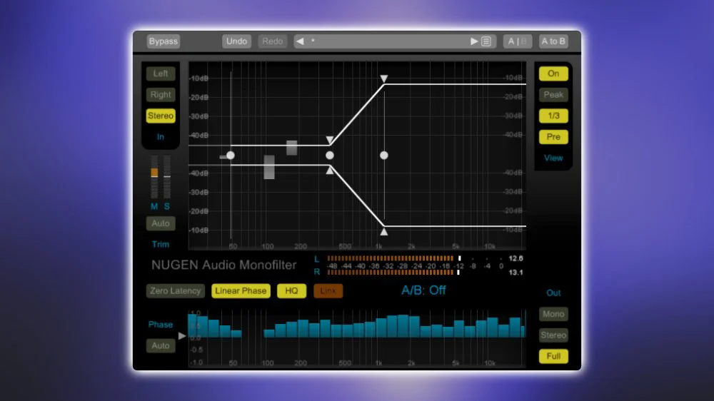Enable Linear Phase mode

(241, 291)
